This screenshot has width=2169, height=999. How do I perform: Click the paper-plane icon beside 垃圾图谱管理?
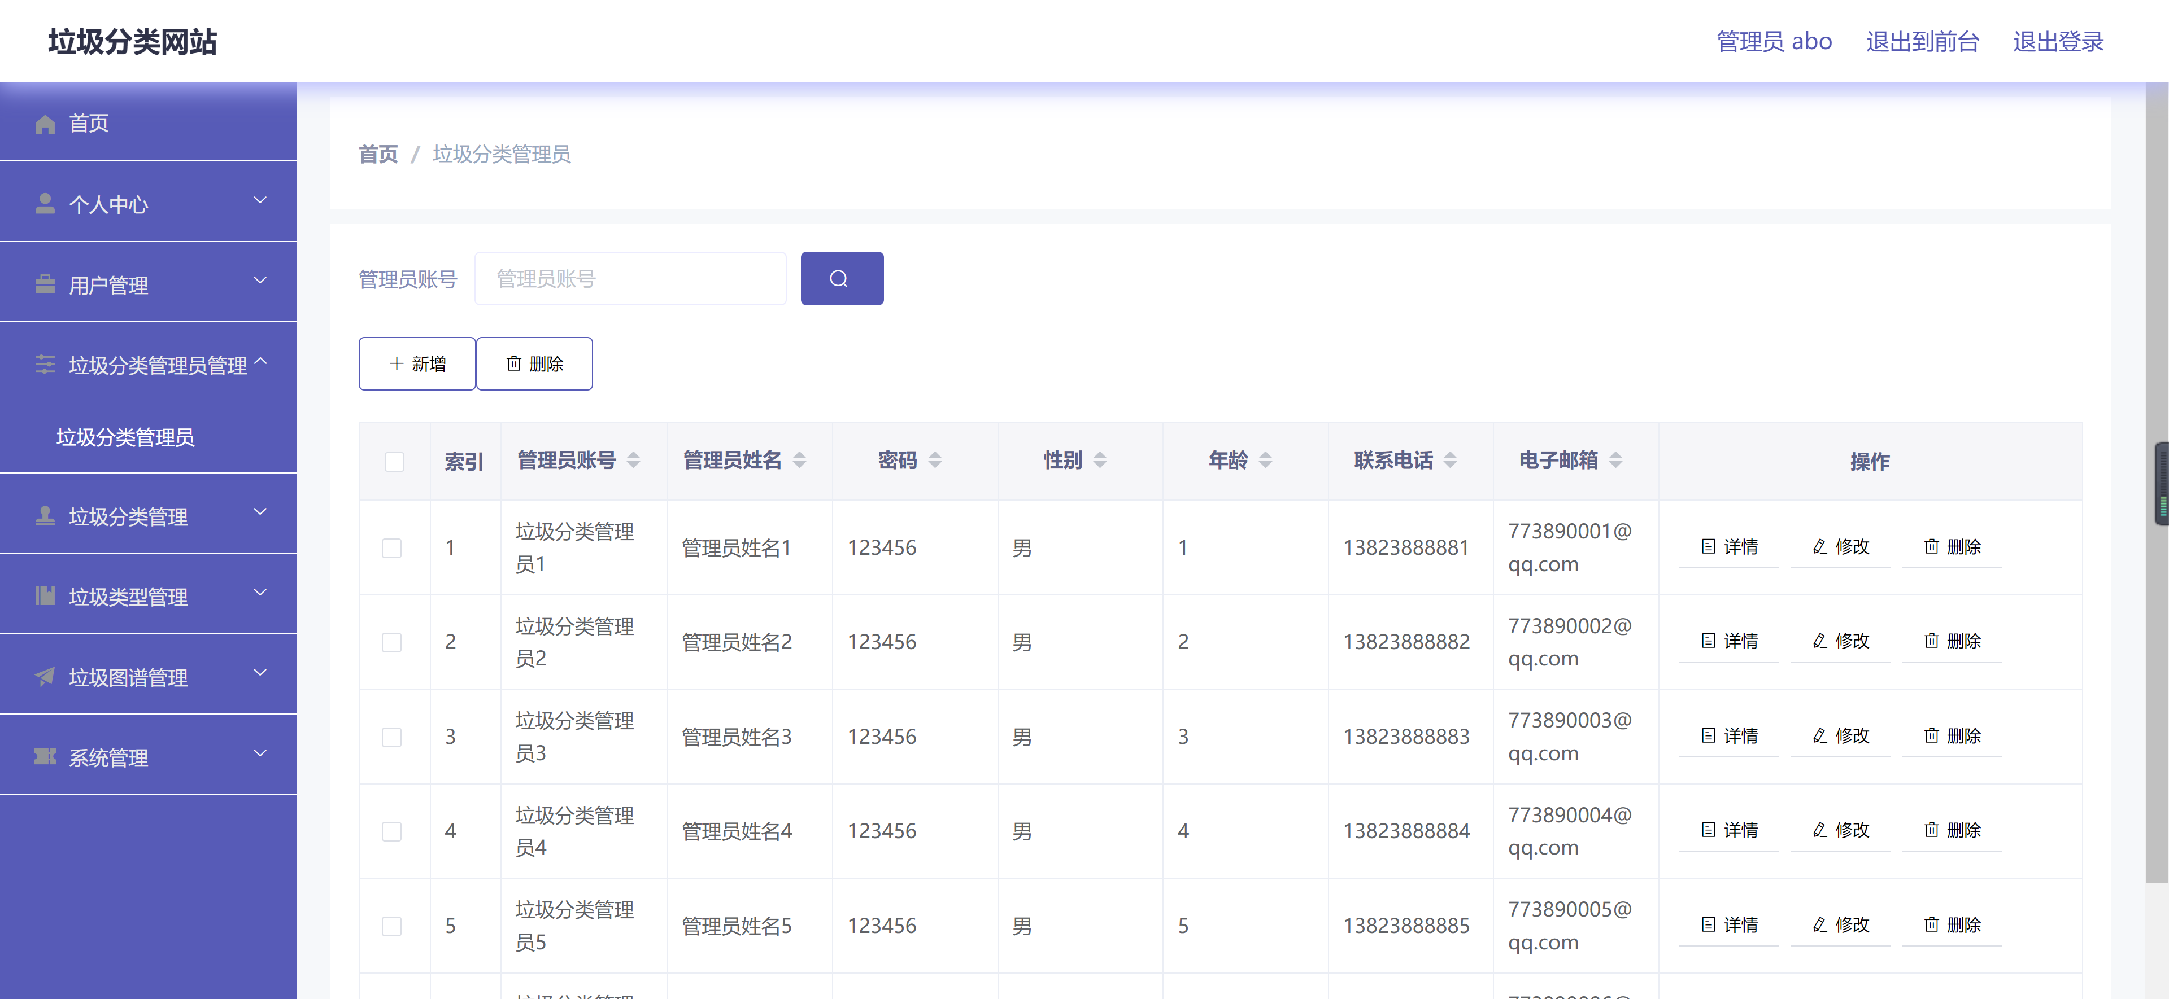coord(45,676)
